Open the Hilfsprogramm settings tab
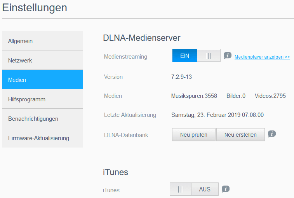The height and width of the screenshot is (198, 294). pyautogui.click(x=42, y=99)
